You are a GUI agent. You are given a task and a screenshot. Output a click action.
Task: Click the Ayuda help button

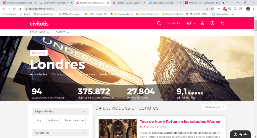tap(240, 134)
